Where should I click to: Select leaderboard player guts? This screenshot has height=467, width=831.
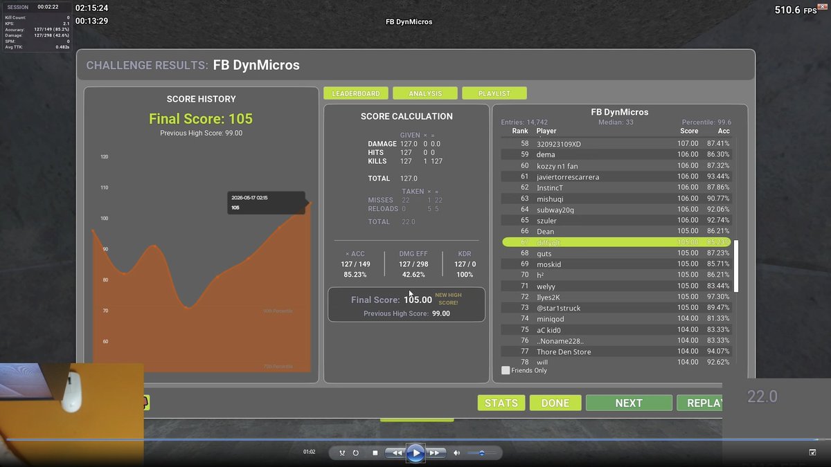click(616, 253)
